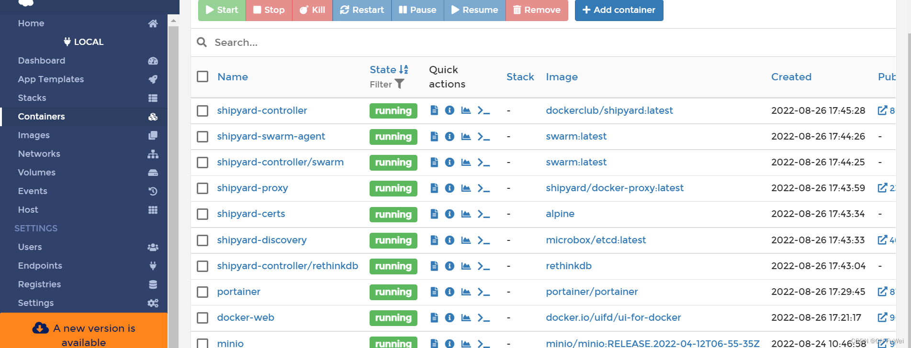Focus the container Search field
Screen dimensions: 911x348
point(553,43)
